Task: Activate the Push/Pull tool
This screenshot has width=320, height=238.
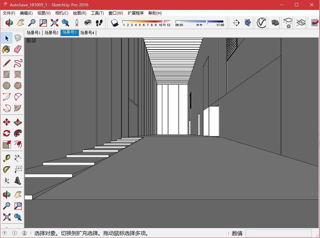Action: click(x=18, y=122)
